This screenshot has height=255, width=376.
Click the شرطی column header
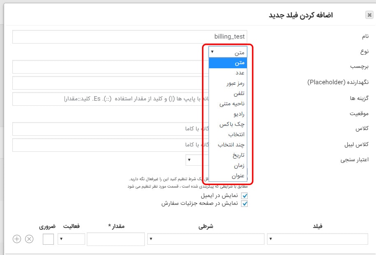click(206, 226)
